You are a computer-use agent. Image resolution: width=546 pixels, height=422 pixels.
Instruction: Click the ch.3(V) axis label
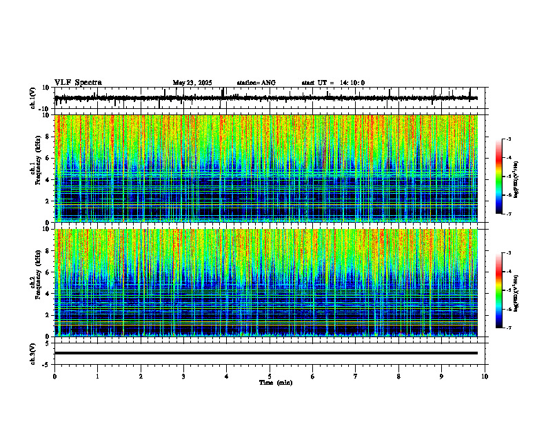tap(33, 354)
